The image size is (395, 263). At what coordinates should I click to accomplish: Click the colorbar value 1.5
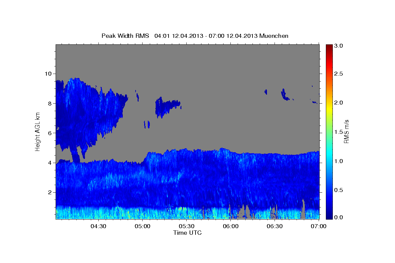tap(339, 132)
